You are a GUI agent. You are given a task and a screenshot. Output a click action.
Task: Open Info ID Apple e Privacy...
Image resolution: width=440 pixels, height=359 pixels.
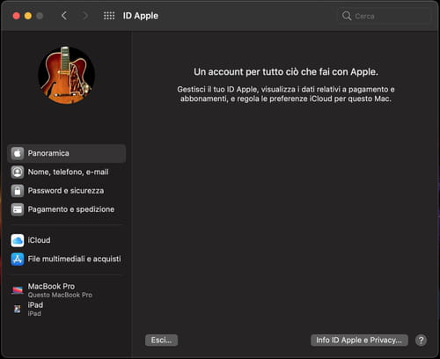(359, 341)
